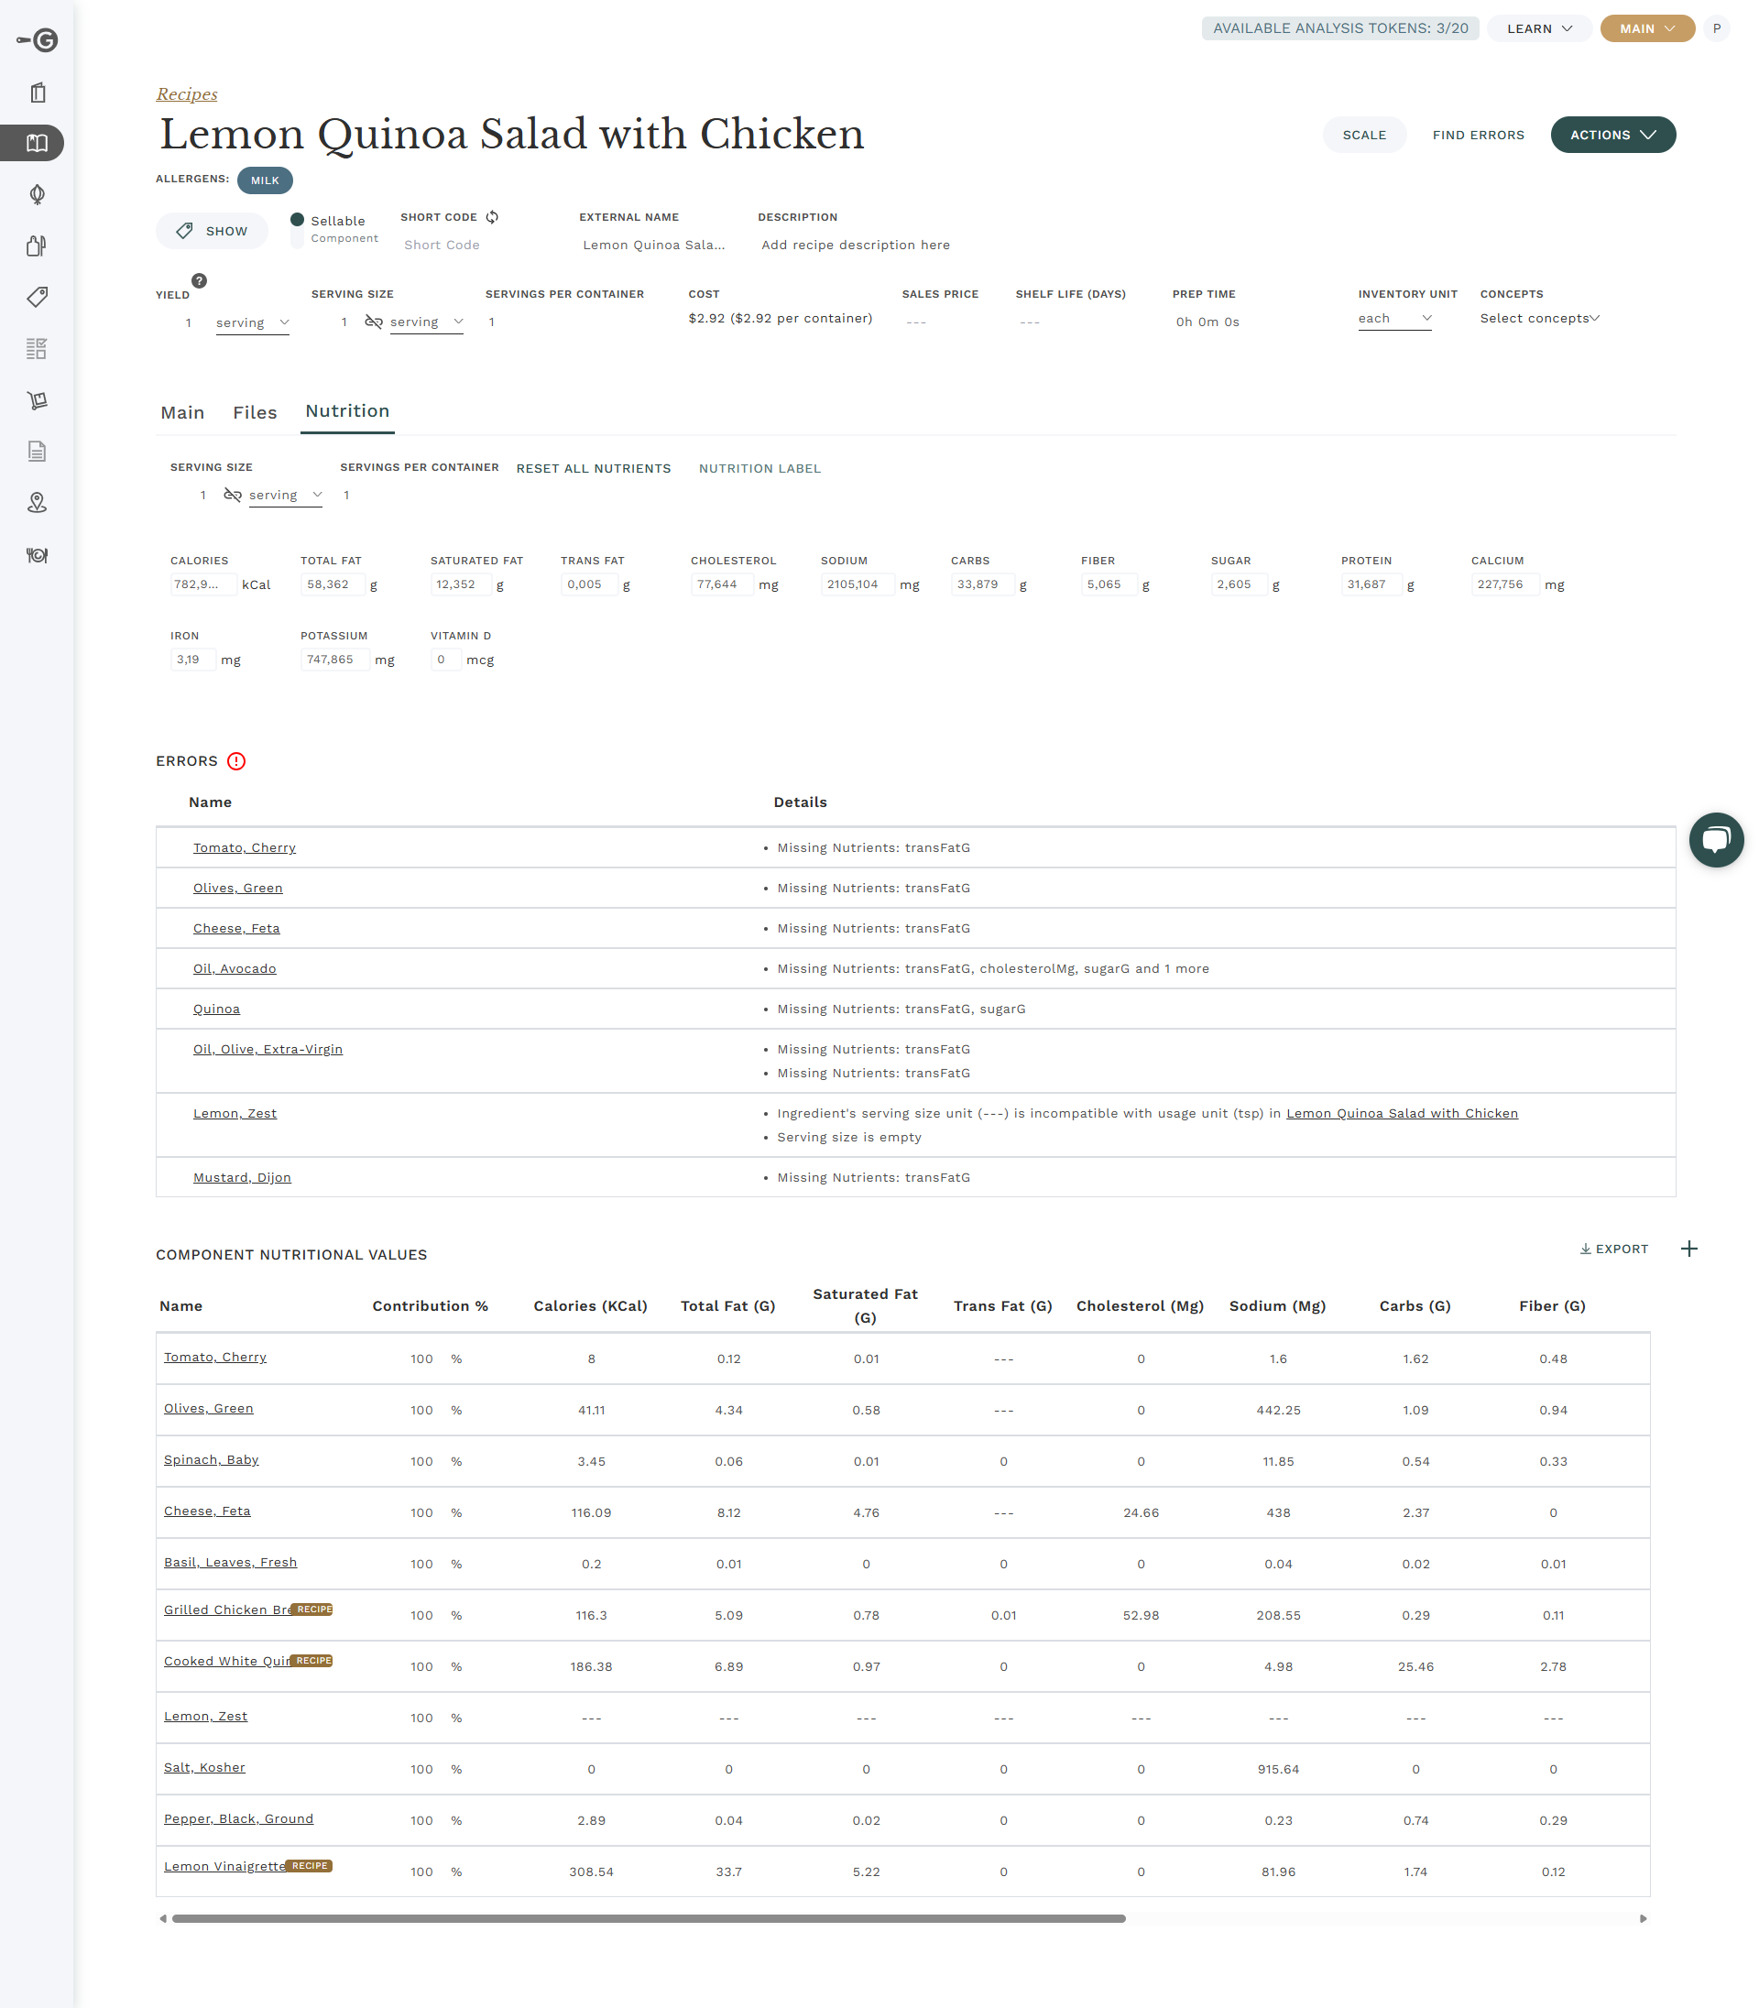Click the horizontal scrollbar of component table
Viewport: 1759px width, 2008px height.
coord(648,1917)
